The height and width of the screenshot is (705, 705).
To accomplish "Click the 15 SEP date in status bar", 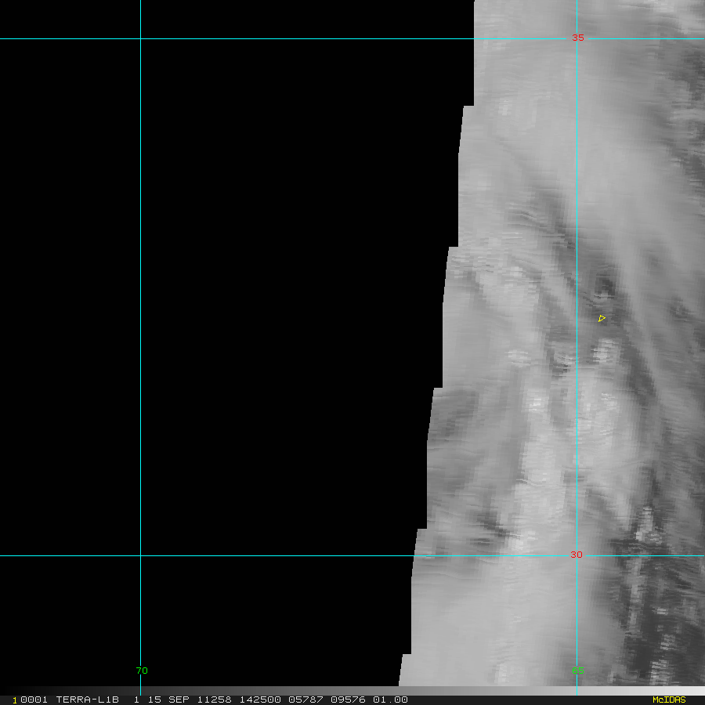I will click(165, 700).
